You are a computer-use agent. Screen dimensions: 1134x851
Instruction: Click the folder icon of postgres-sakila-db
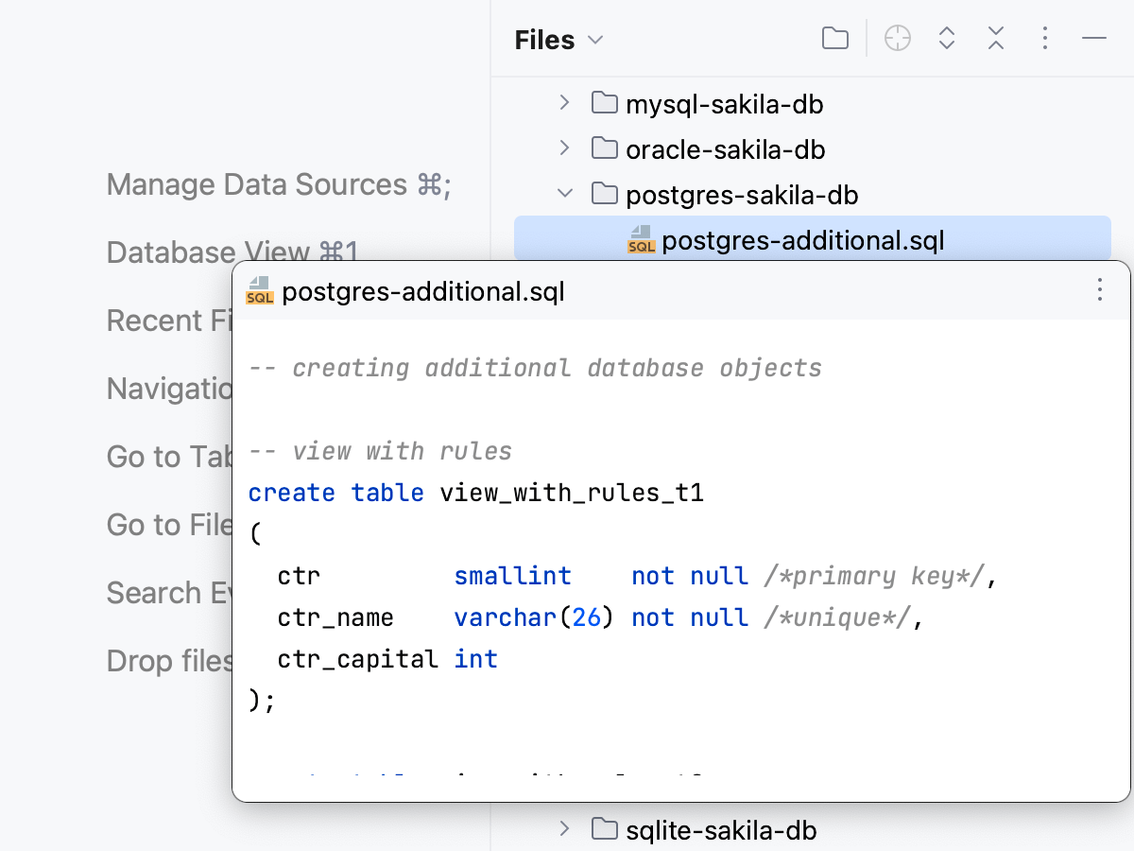click(604, 195)
